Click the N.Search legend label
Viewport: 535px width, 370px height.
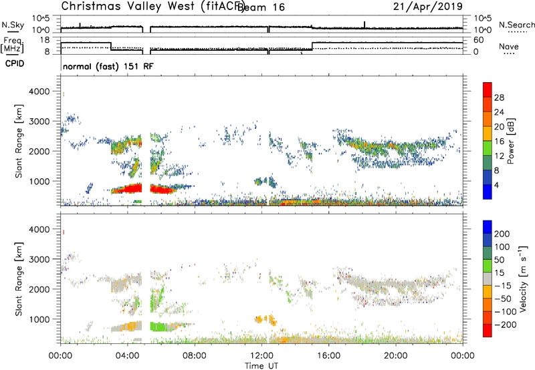pos(516,25)
